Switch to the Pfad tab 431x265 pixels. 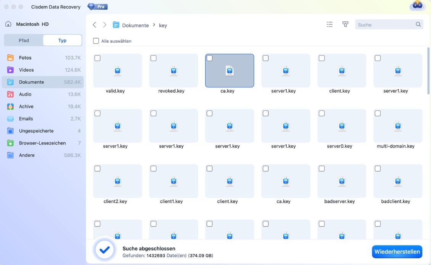click(24, 40)
